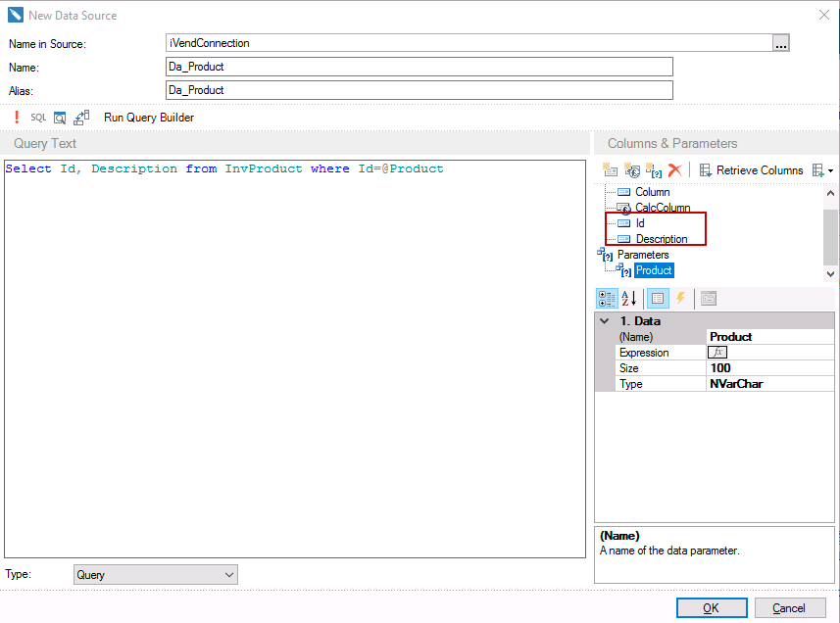Show Events lightning bolt tab
This screenshot has width=840, height=623.
click(x=680, y=298)
